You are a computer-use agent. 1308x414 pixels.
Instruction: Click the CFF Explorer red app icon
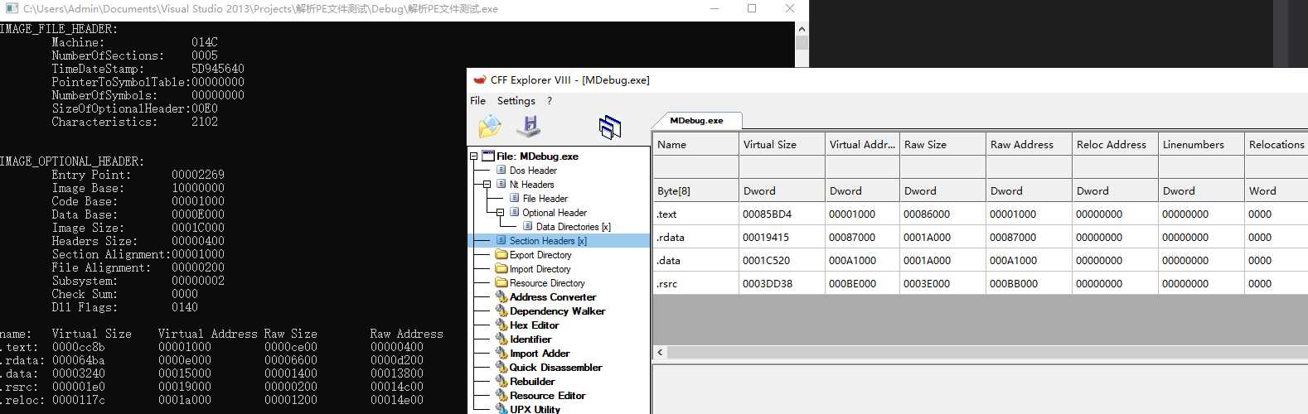(x=479, y=79)
